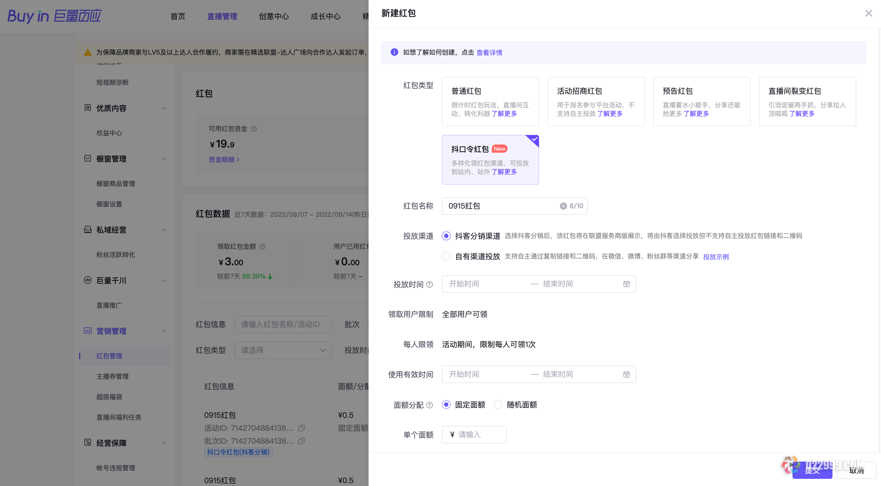Screen dimensions: 881x486
Task: Choose 固定面额 radio option
Action: pyautogui.click(x=446, y=405)
